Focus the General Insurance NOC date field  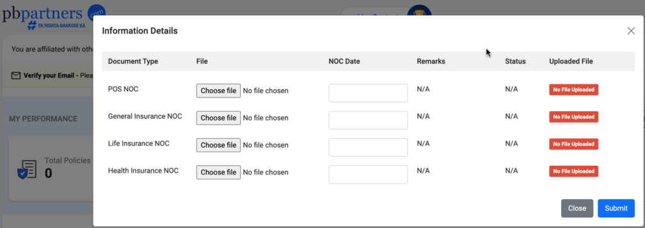pos(368,120)
